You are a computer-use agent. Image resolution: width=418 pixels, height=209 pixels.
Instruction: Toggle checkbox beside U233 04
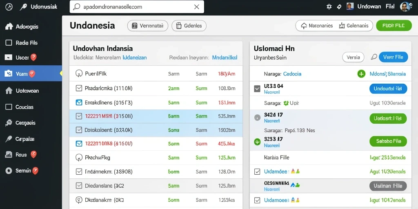click(257, 89)
